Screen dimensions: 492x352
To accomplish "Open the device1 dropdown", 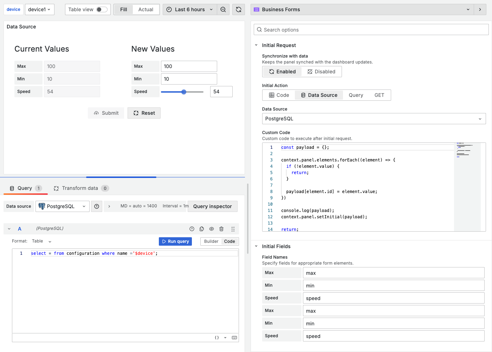I will point(39,9).
